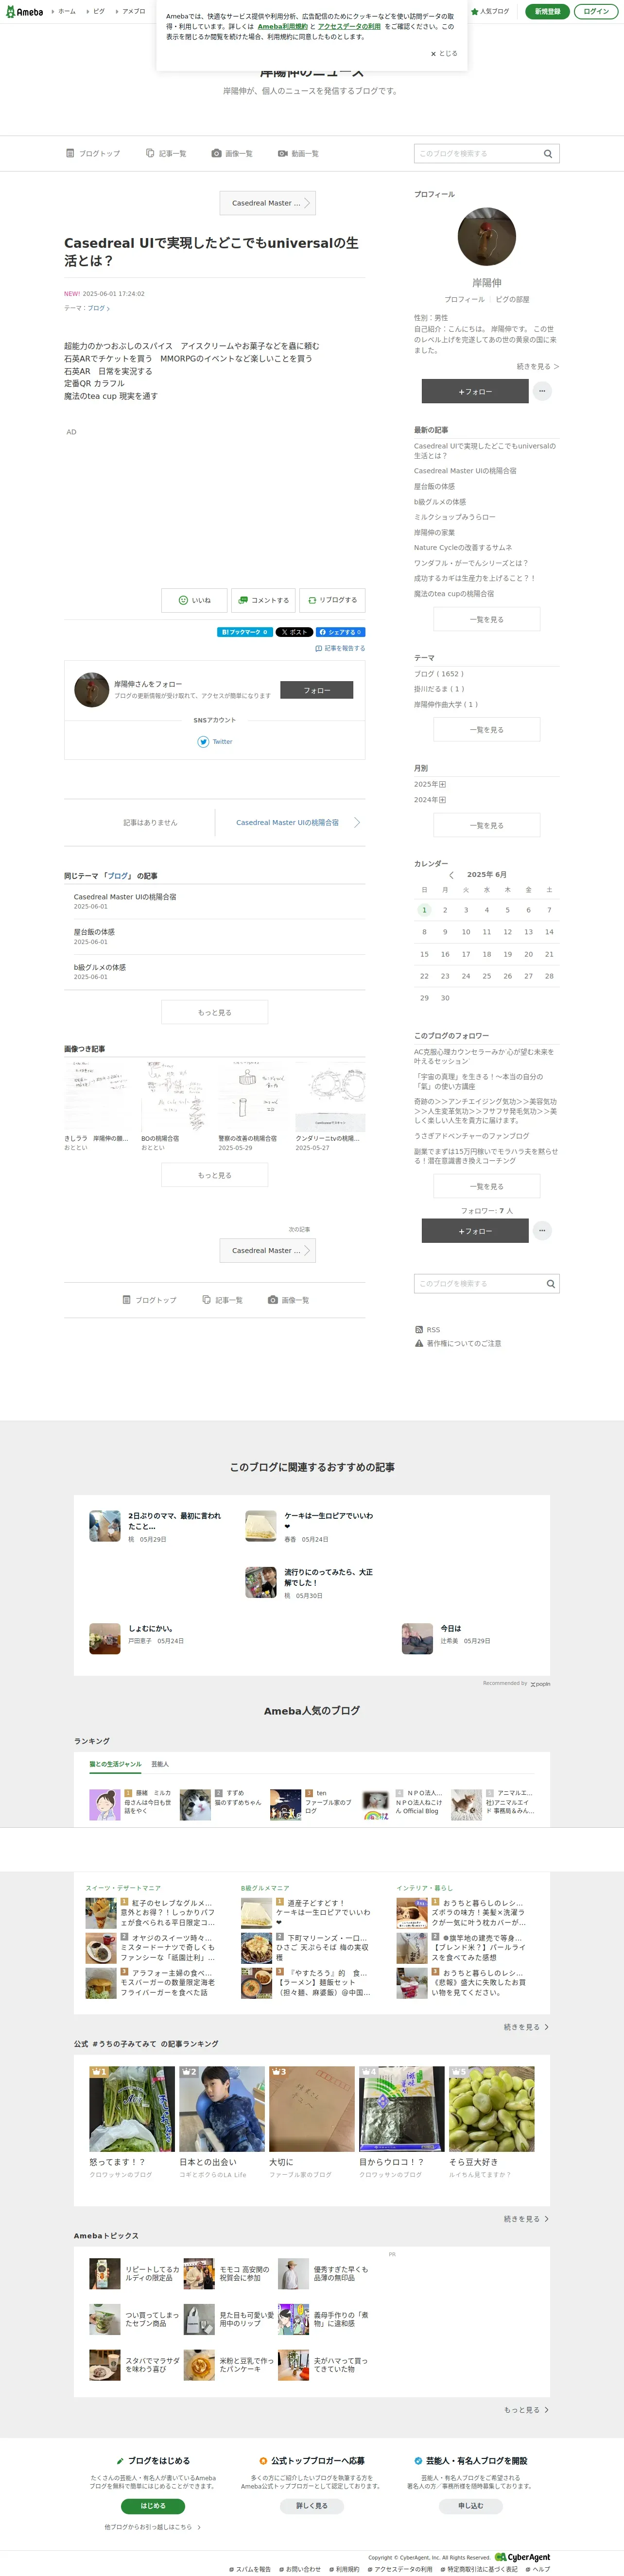Open 屋台飯の体感 in same-theme articles
Image resolution: width=624 pixels, height=2576 pixels.
click(94, 932)
